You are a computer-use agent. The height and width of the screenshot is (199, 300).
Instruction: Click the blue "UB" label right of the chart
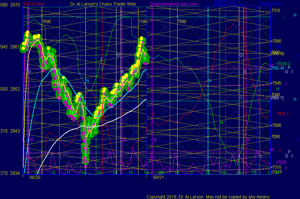[x=279, y=47]
